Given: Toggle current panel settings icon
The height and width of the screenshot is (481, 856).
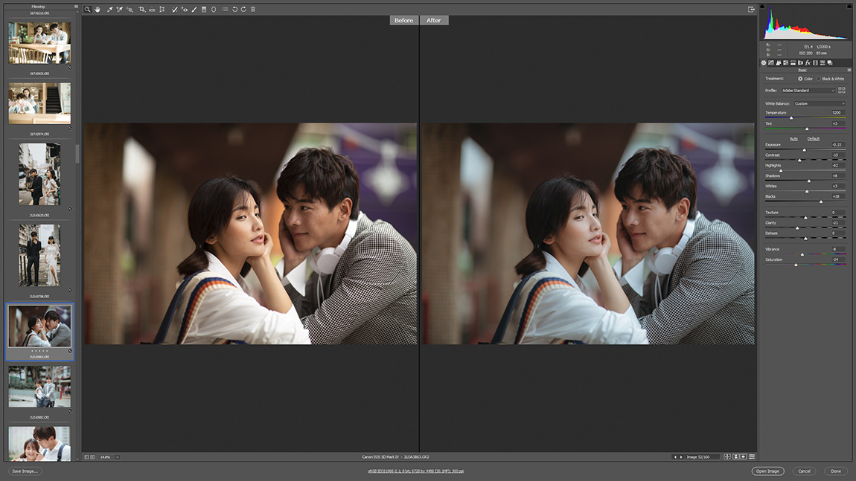Looking at the screenshot, I should [752, 456].
